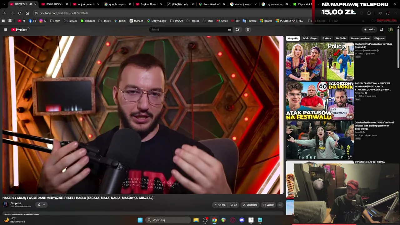The width and height of the screenshot is (400, 225).
Task: Open the three-dot more actions menu
Action: pyautogui.click(x=280, y=205)
